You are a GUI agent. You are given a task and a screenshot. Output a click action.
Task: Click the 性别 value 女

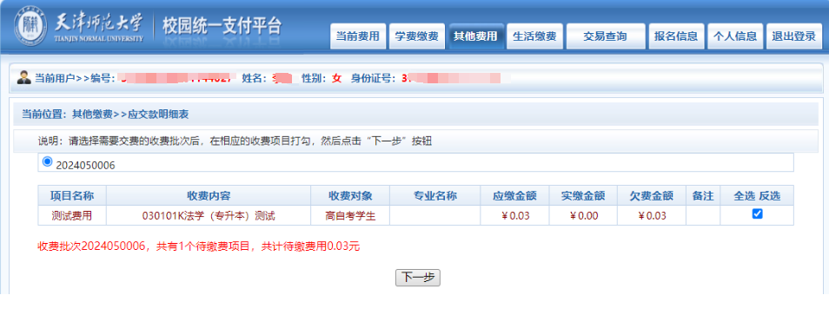point(337,79)
